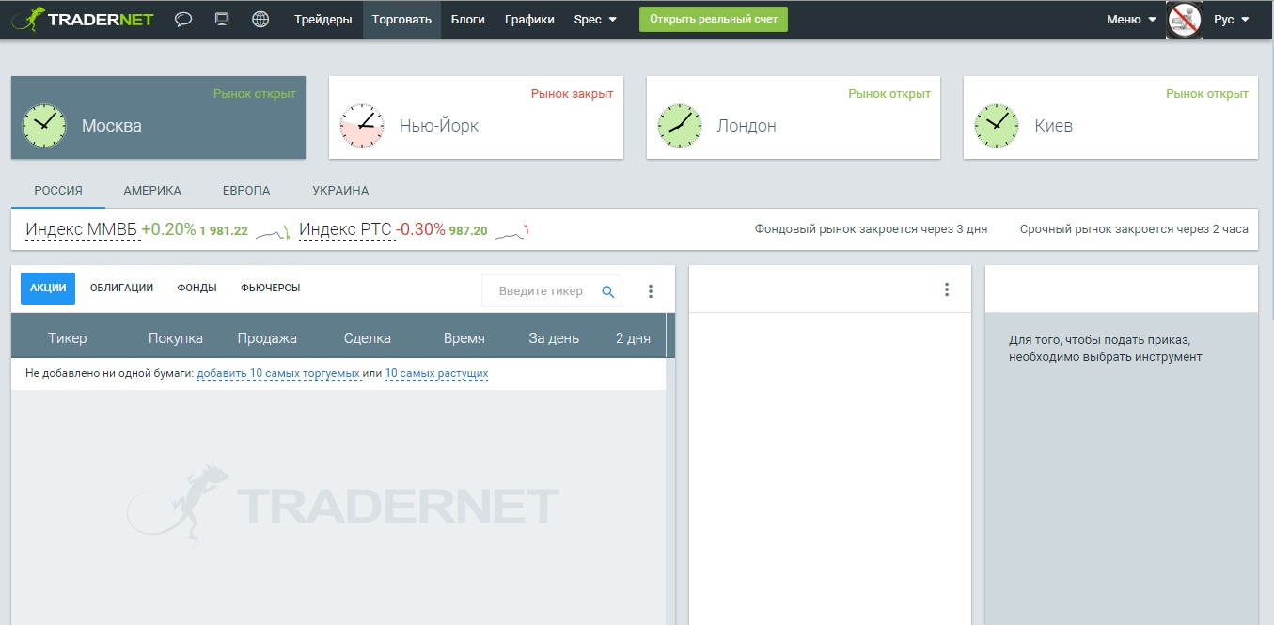The width and height of the screenshot is (1274, 625).
Task: Click the globe icon in header
Action: tap(260, 19)
